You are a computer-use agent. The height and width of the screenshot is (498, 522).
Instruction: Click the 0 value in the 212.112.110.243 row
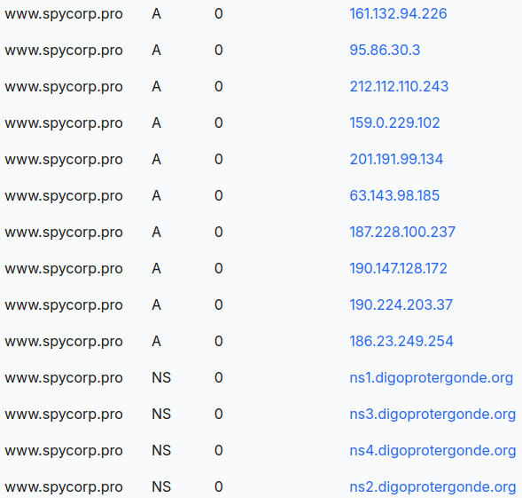(219, 86)
